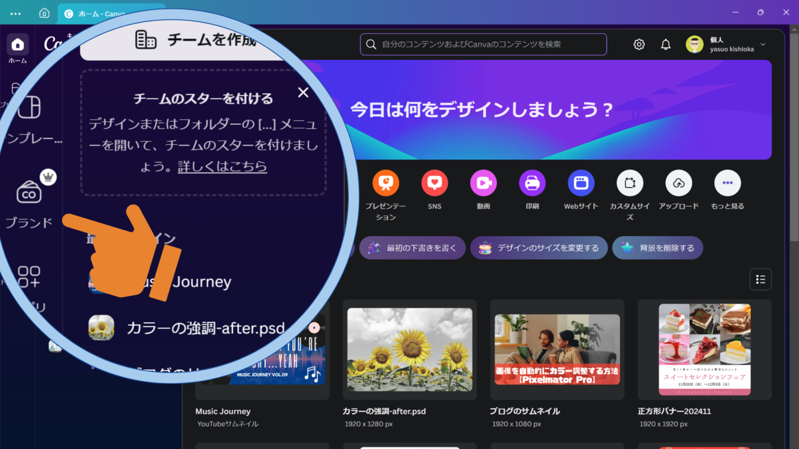Click the 背景を削除する chip
The width and height of the screenshot is (799, 449).
tap(658, 248)
